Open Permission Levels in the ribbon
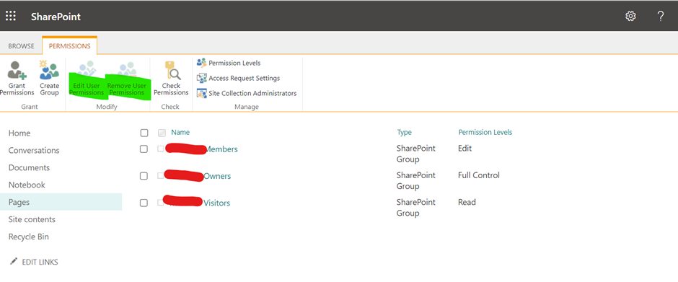The height and width of the screenshot is (282, 678). tap(229, 63)
